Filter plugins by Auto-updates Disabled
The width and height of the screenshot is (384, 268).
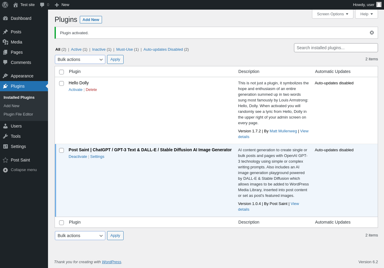pos(163,49)
